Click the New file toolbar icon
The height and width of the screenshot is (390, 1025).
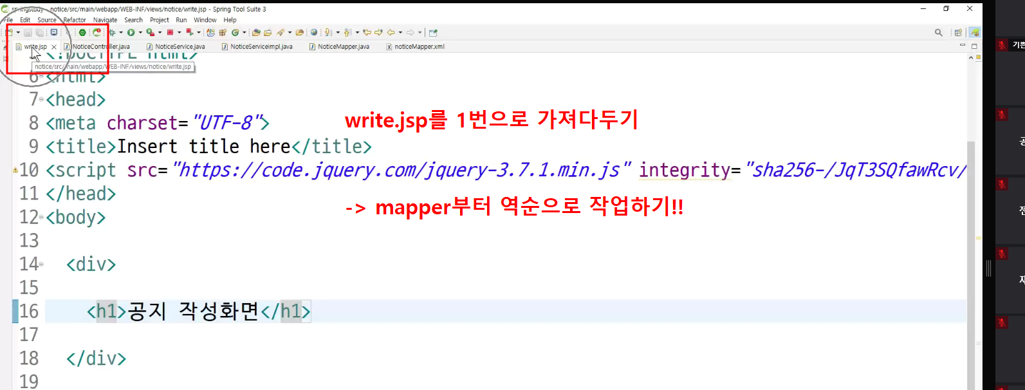(10, 32)
